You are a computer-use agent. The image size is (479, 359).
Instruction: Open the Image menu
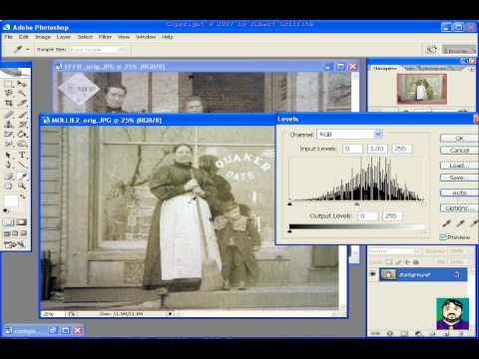click(43, 37)
